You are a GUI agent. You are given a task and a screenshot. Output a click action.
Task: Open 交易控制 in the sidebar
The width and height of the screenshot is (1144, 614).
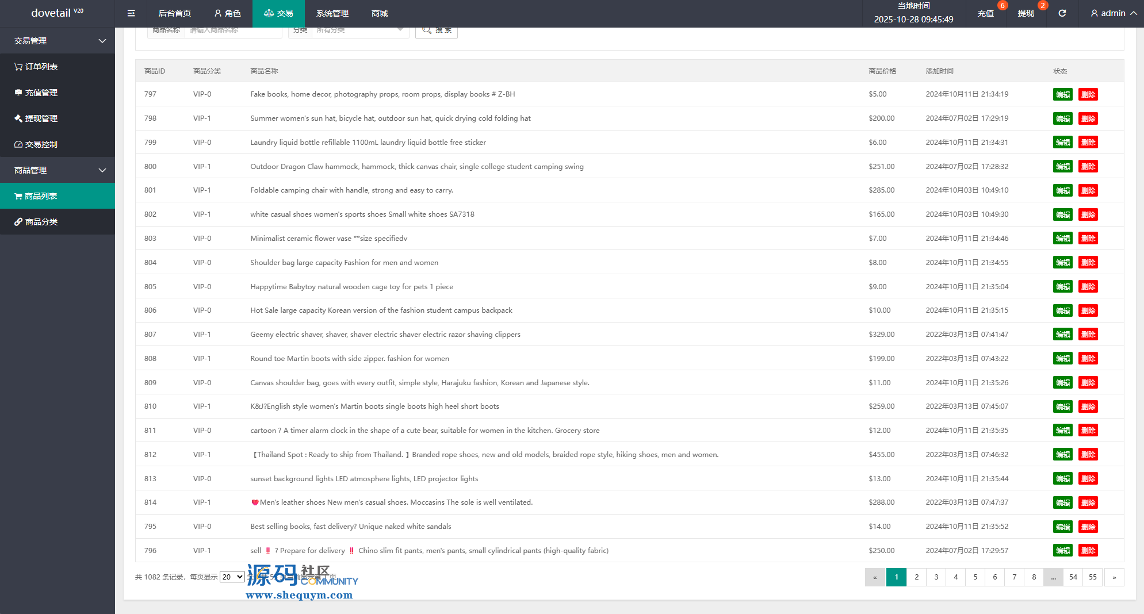[x=36, y=144]
